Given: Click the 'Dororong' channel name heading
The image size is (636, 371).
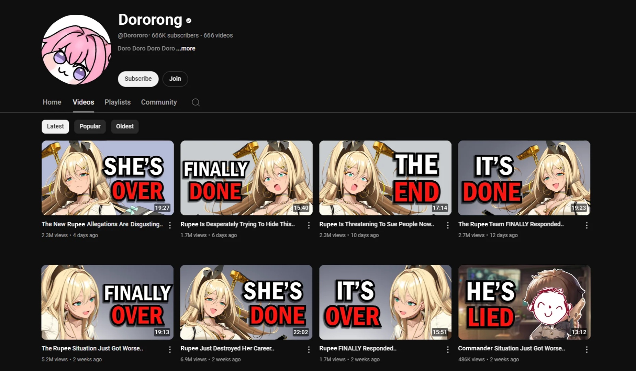Looking at the screenshot, I should [x=150, y=20].
